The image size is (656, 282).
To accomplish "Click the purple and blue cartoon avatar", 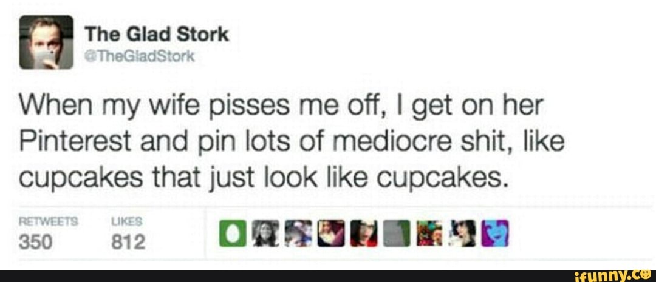I will click(496, 233).
